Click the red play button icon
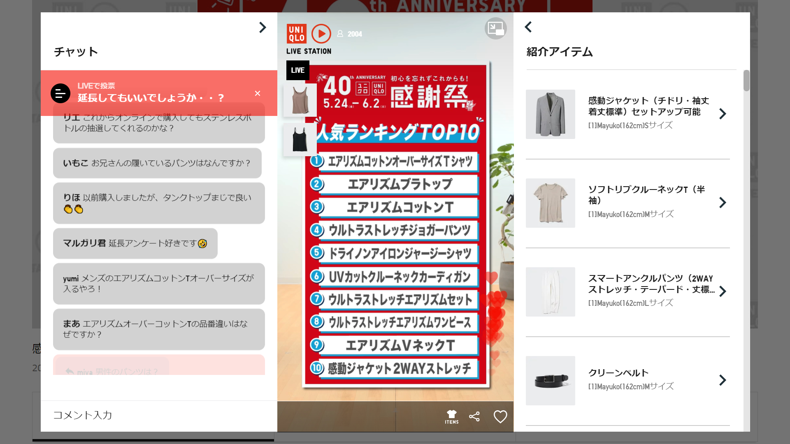790x444 pixels. (x=321, y=34)
